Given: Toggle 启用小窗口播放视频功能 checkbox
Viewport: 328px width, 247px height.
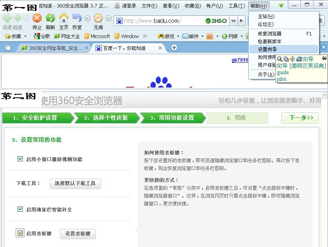Looking at the screenshot, I should click(x=20, y=159).
